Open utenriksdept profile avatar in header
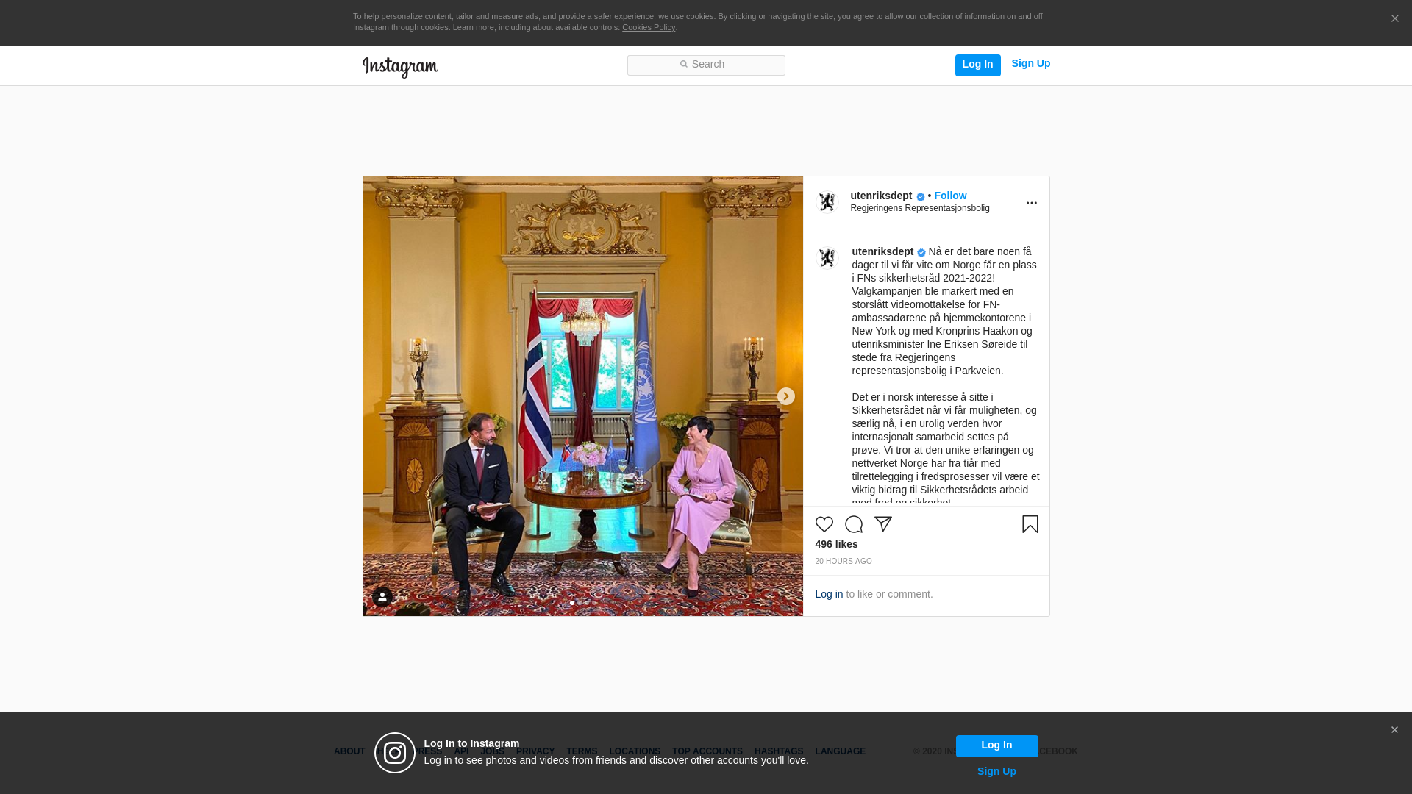 827,202
